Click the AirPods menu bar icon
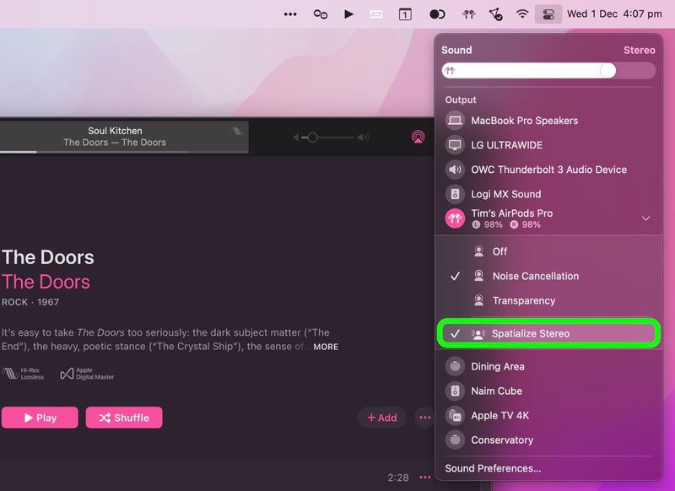The height and width of the screenshot is (491, 675). (x=469, y=14)
